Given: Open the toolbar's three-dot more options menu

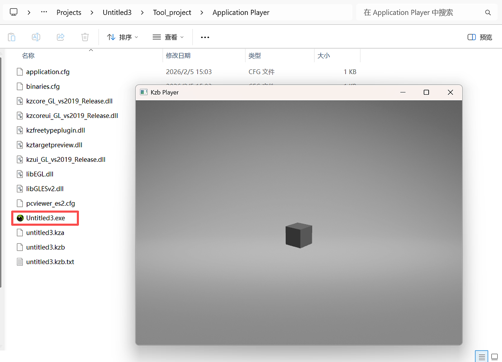Looking at the screenshot, I should 205,37.
